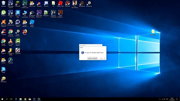The image size is (180, 101).
Task: Select the new folder at desktop right
Action: [153, 32]
